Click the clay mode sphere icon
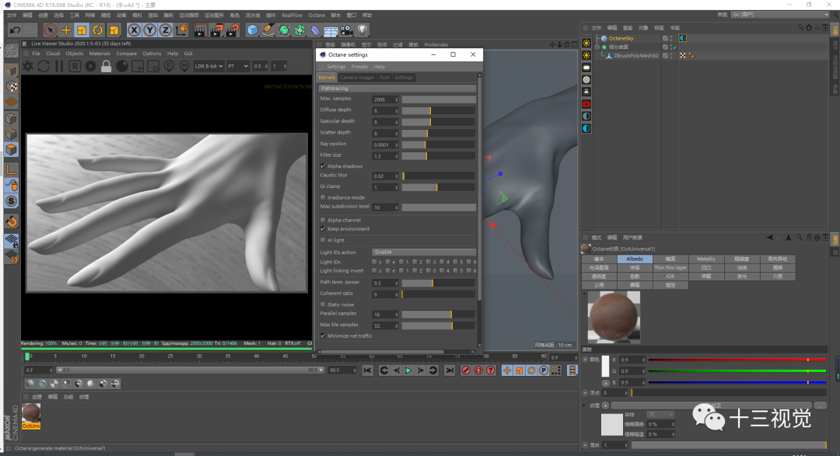 click(x=122, y=66)
